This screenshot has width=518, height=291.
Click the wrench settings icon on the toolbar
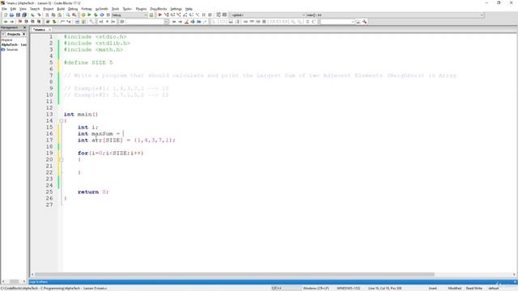point(364,22)
